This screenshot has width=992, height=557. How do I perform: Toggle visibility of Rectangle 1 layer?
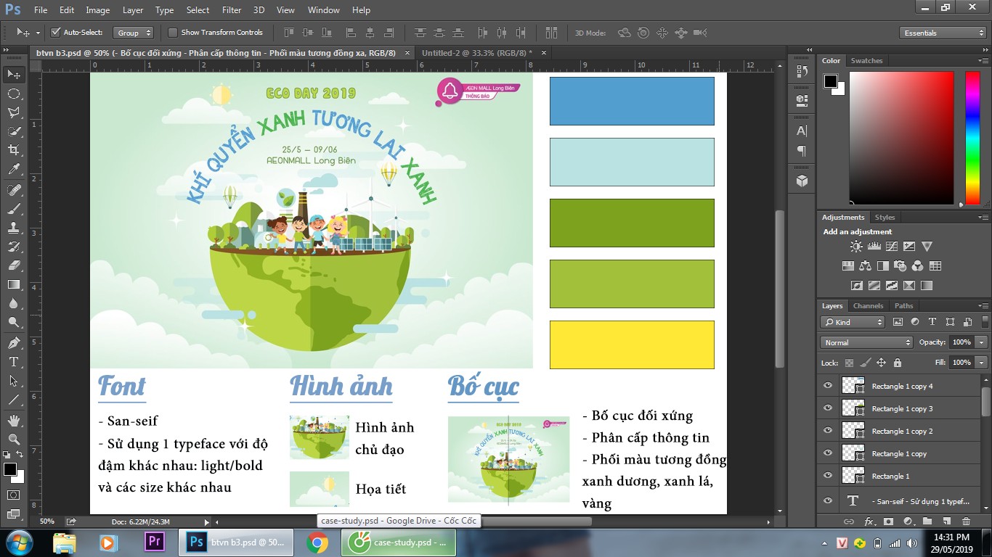828,476
